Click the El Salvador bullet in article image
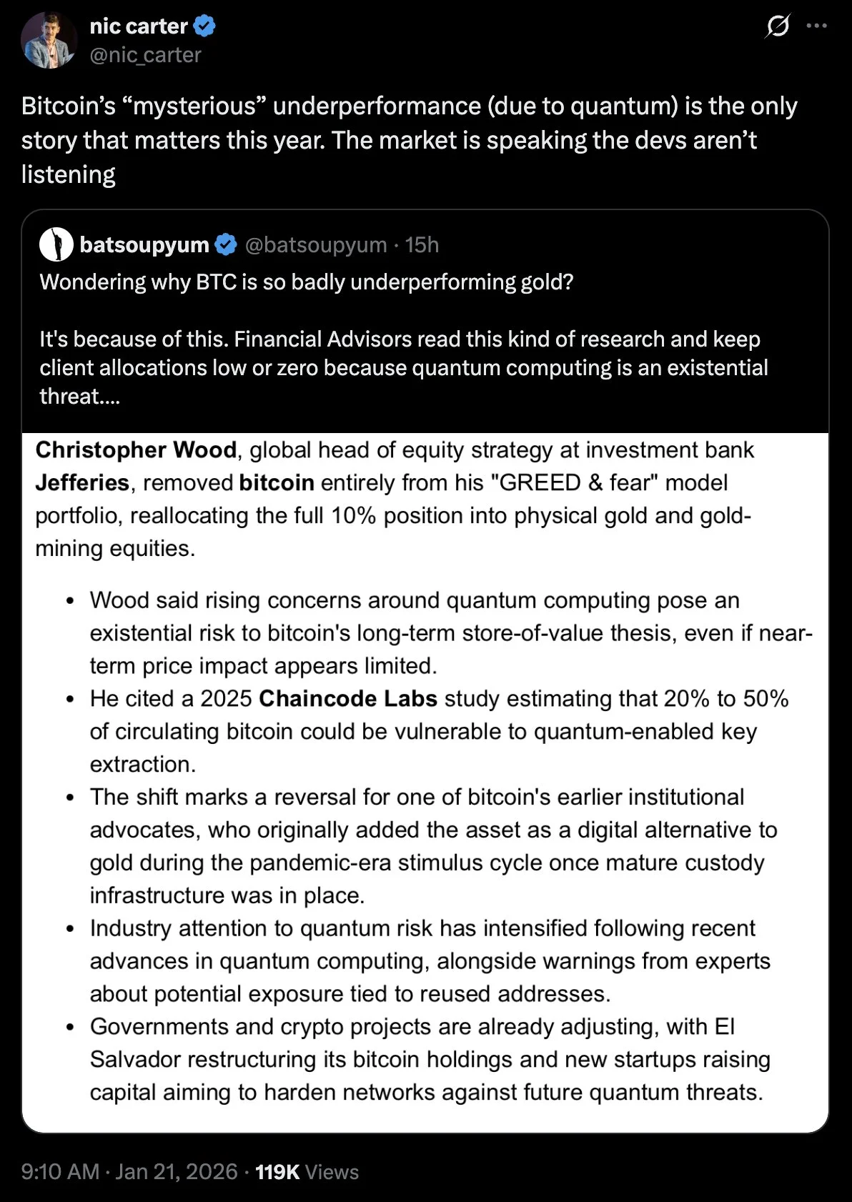The height and width of the screenshot is (1202, 852). coord(429,1059)
